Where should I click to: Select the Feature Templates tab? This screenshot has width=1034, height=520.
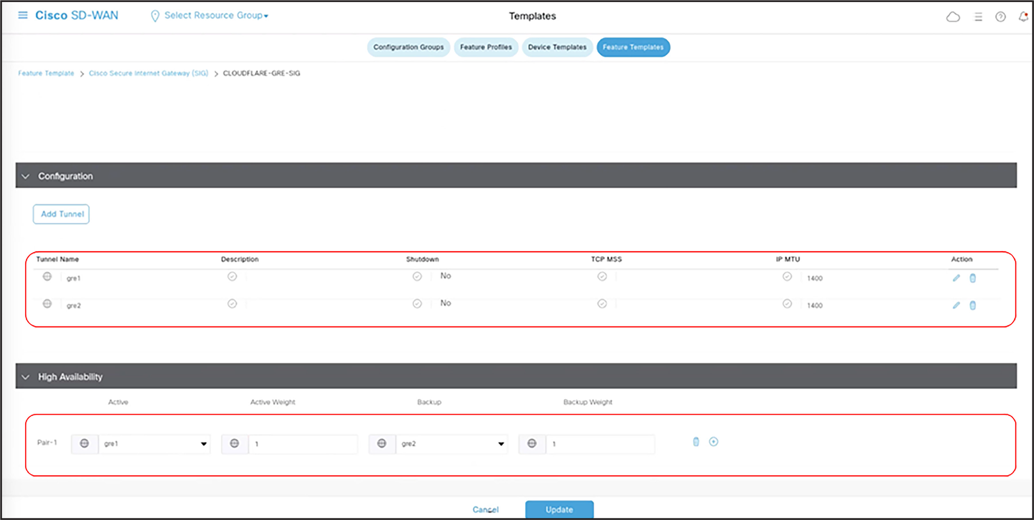click(633, 47)
